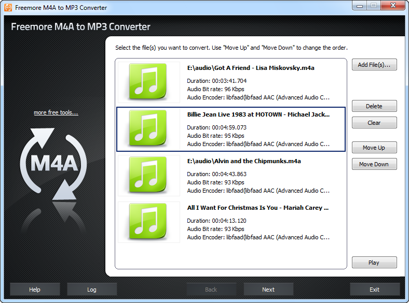Move the selected track up
409x303 pixels.
(374, 148)
